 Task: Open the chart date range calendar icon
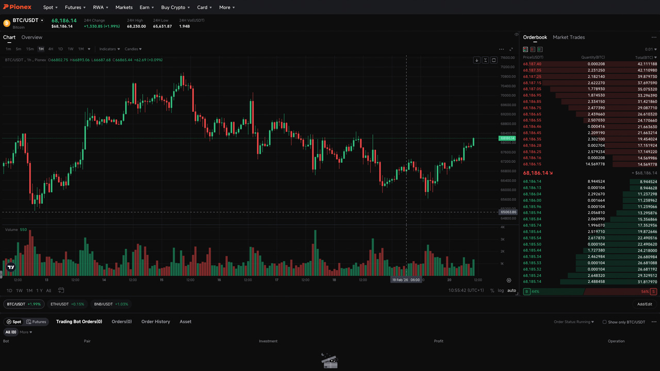pyautogui.click(x=61, y=291)
